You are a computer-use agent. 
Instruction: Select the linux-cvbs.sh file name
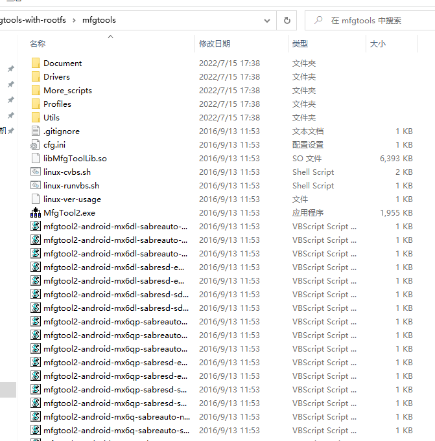(67, 172)
